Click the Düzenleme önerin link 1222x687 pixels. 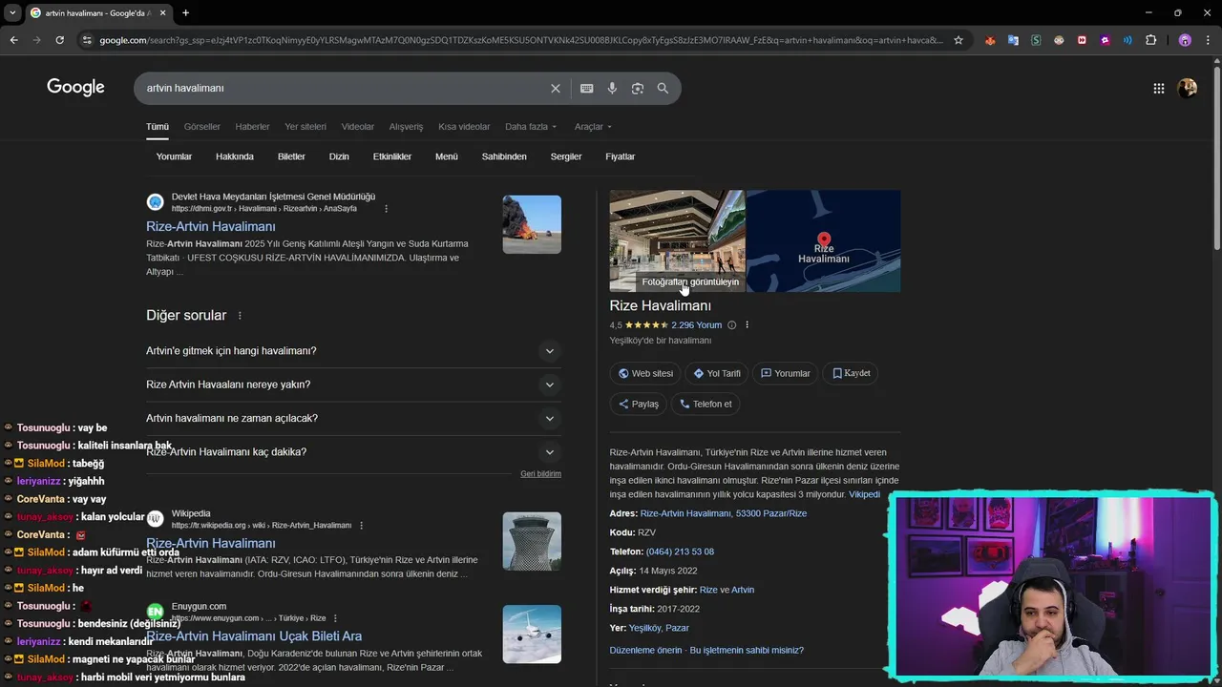click(x=645, y=650)
